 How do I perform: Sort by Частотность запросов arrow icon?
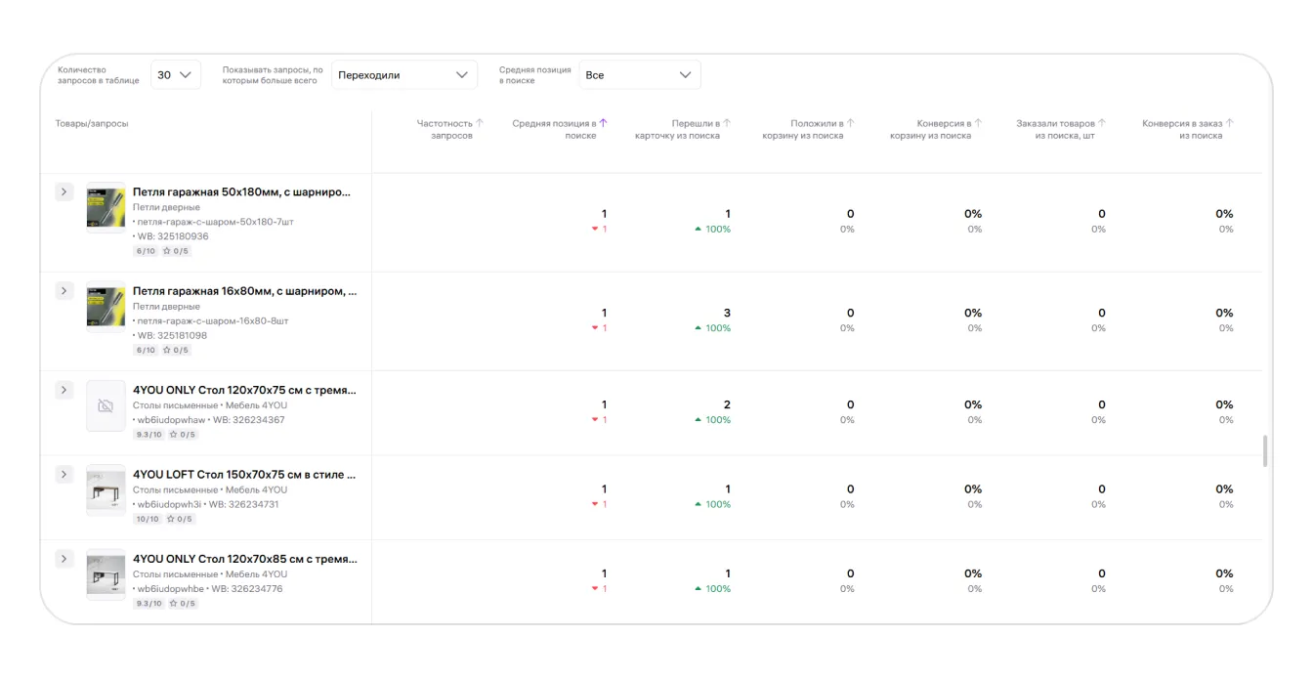[480, 123]
